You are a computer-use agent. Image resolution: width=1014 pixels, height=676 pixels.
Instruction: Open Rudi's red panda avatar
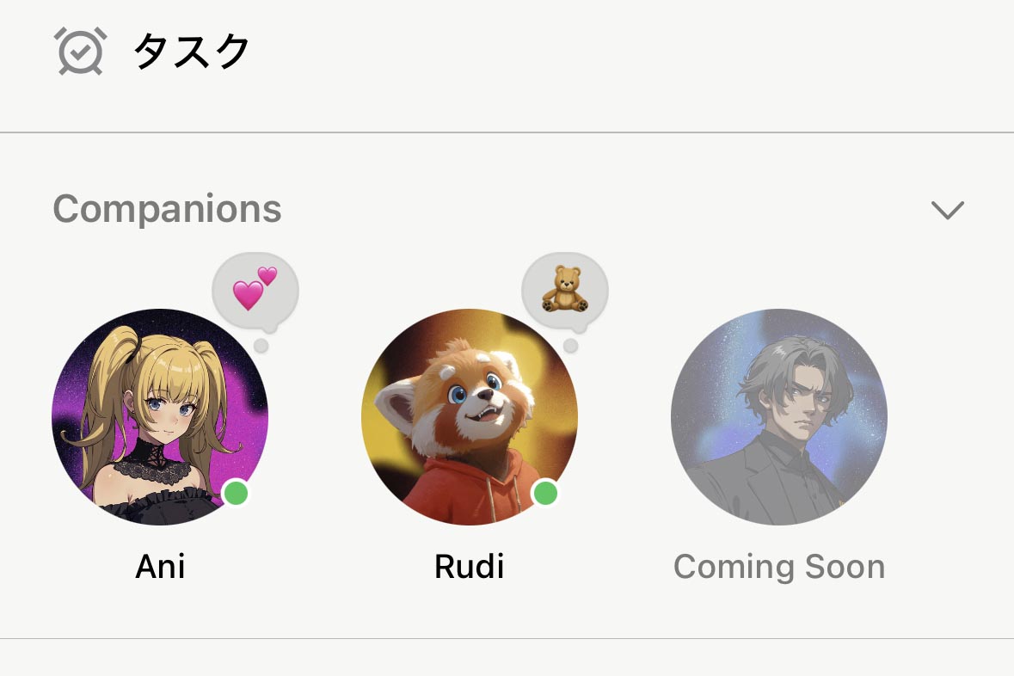[470, 416]
